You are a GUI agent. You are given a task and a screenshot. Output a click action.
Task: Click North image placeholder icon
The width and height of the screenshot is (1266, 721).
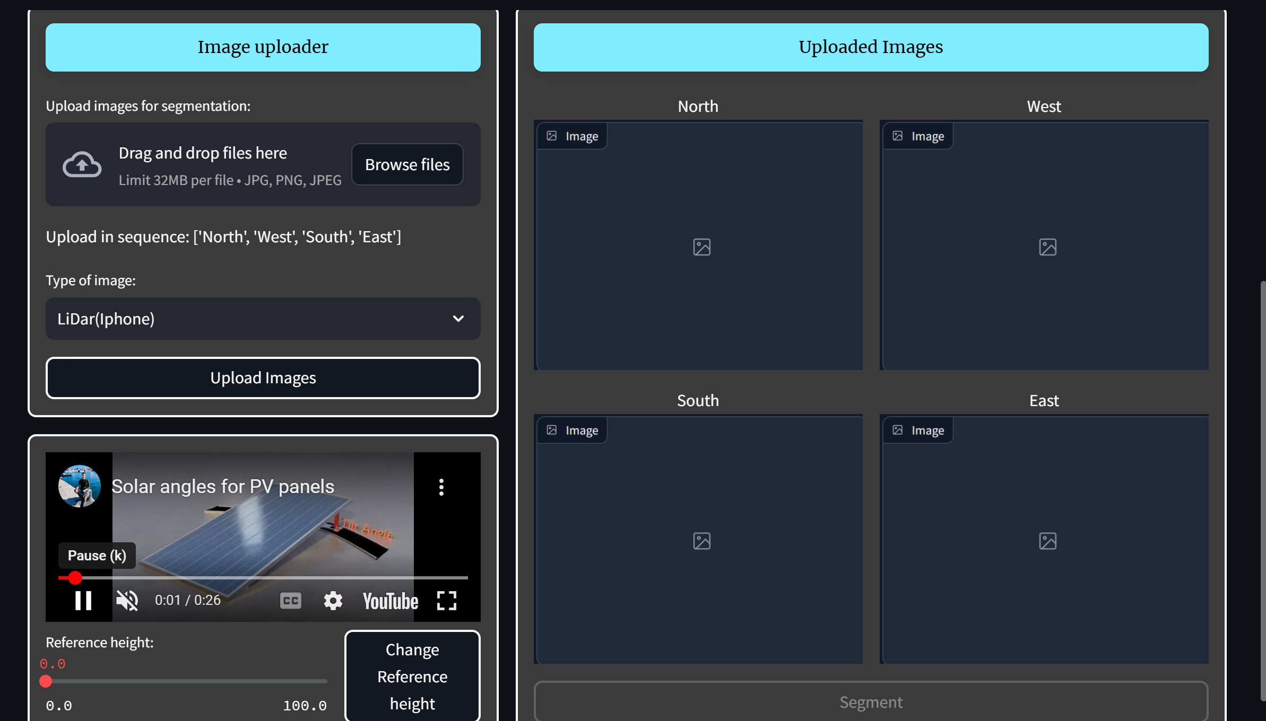(x=701, y=247)
